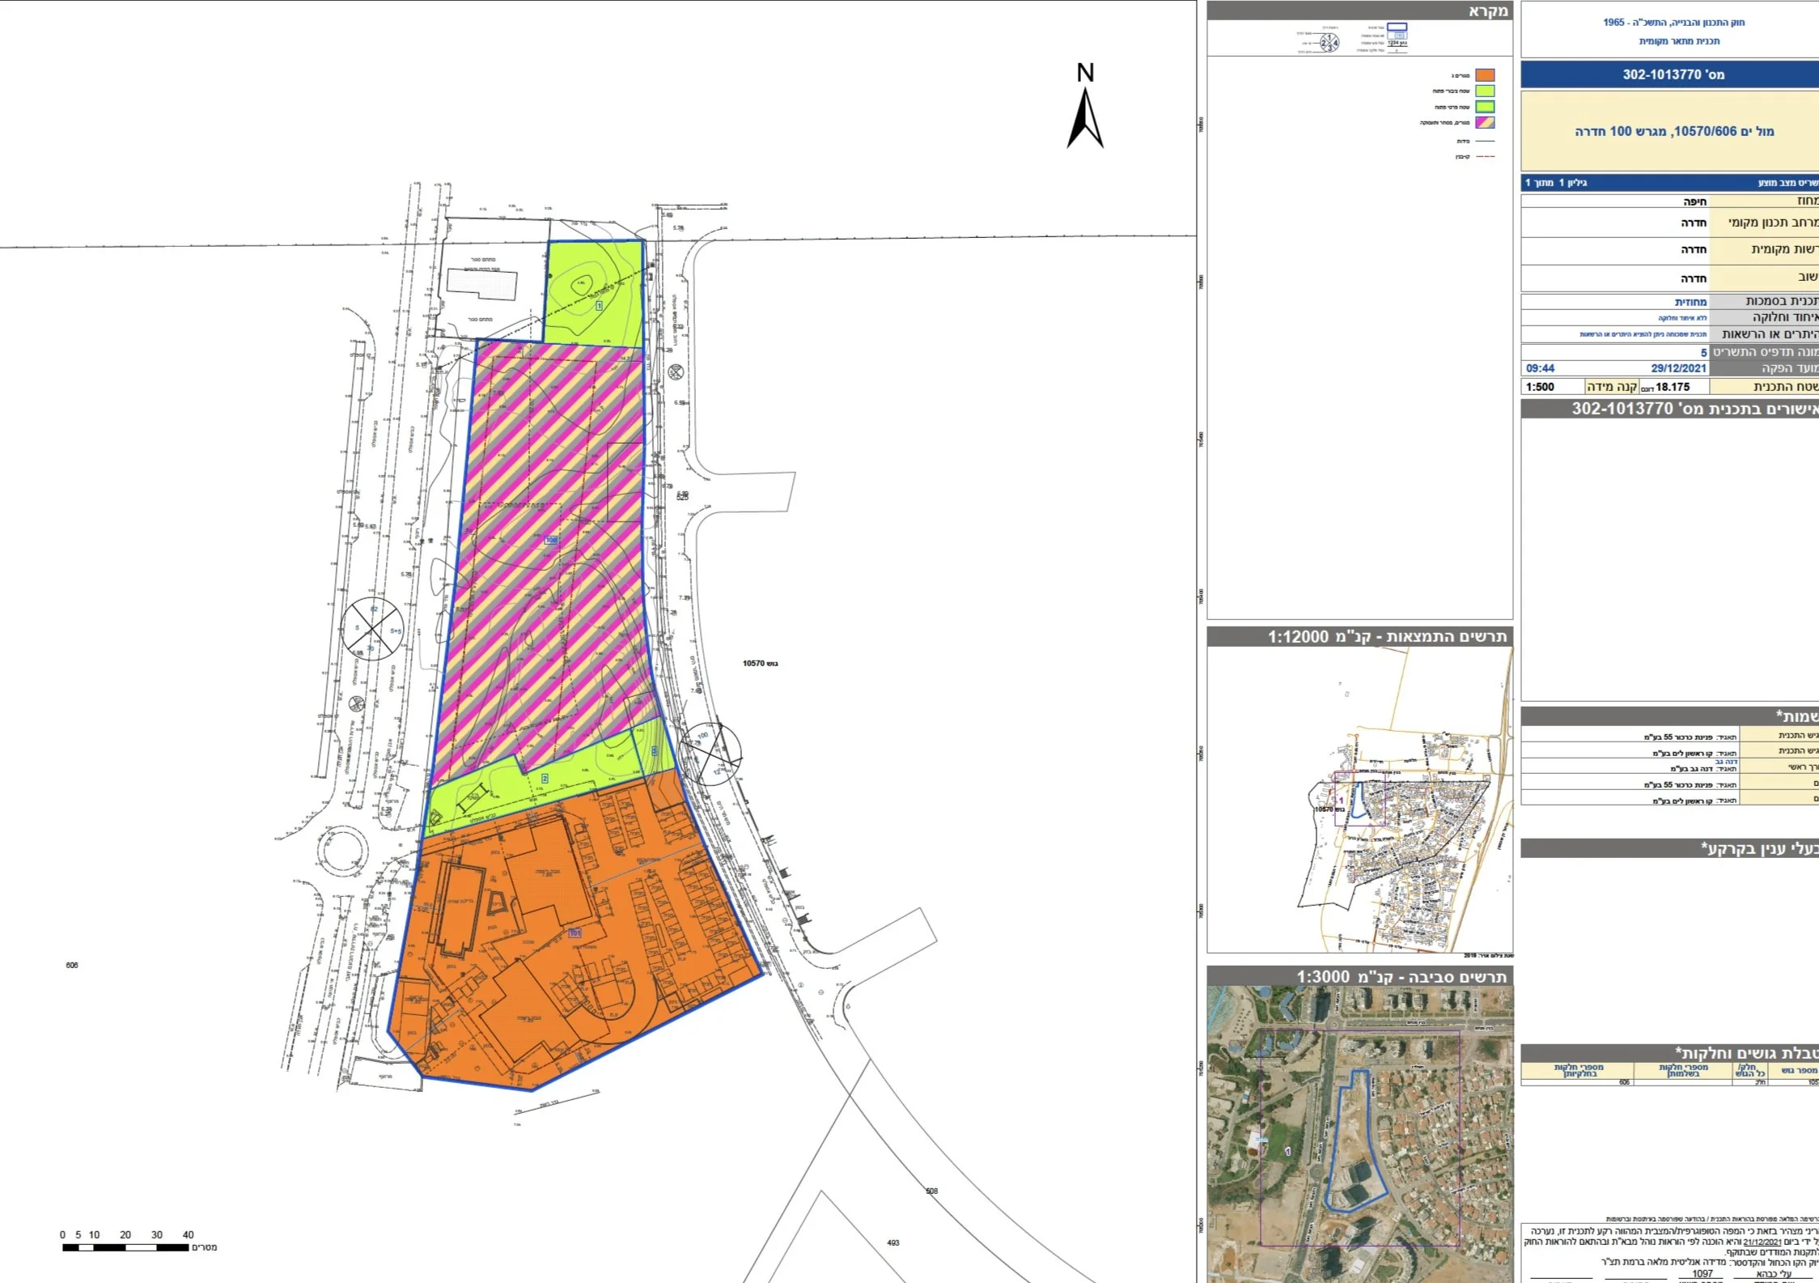Viewport: 1819px width, 1283px height.
Task: Click the 1:3000 surroundings map header
Action: (x=1359, y=976)
